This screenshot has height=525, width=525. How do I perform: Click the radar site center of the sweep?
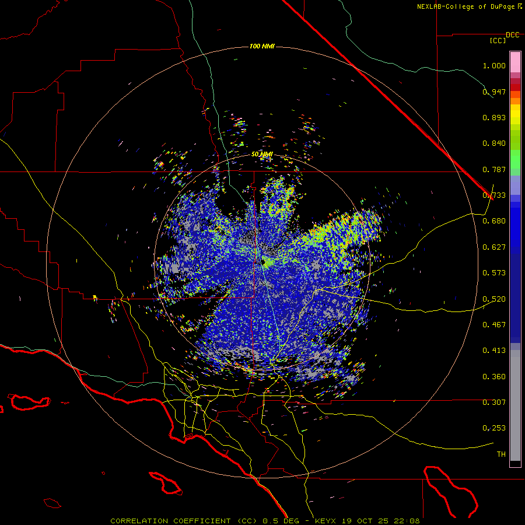pos(264,261)
